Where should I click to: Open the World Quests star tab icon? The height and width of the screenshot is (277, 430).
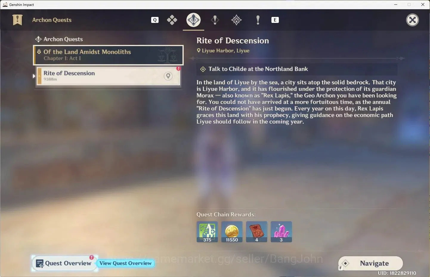pyautogui.click(x=236, y=20)
